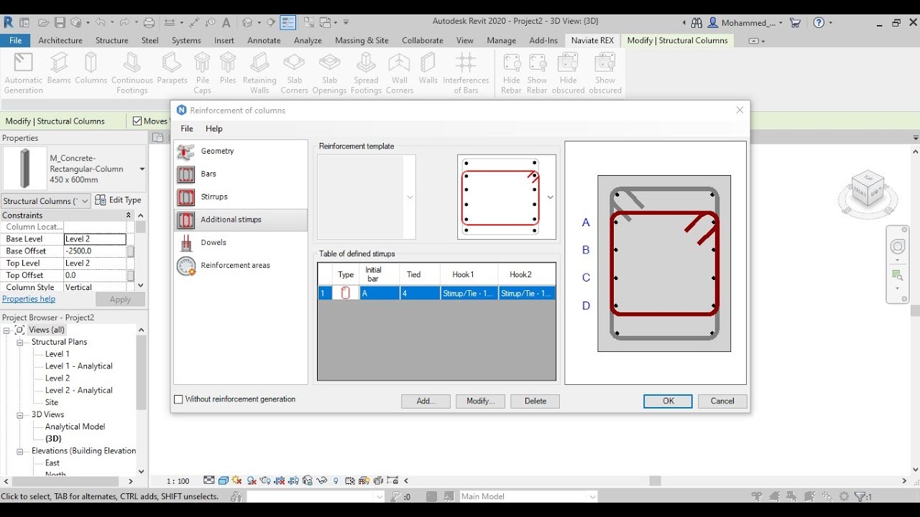Click the Save icon in quick access toolbar
Screen dimensions: 920x517
click(x=60, y=23)
